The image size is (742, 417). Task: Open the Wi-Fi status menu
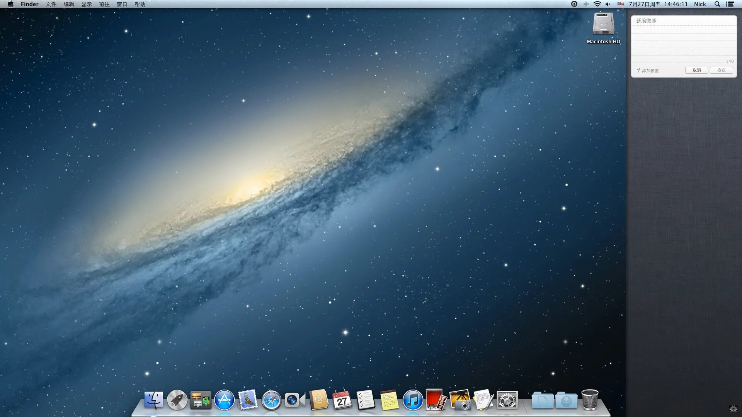(597, 4)
